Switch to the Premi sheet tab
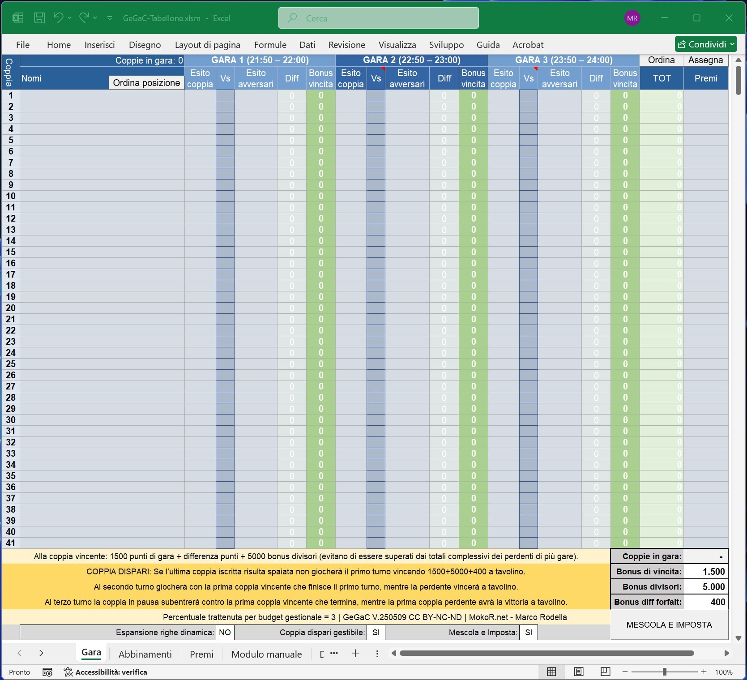Image resolution: width=747 pixels, height=680 pixels. pos(201,654)
